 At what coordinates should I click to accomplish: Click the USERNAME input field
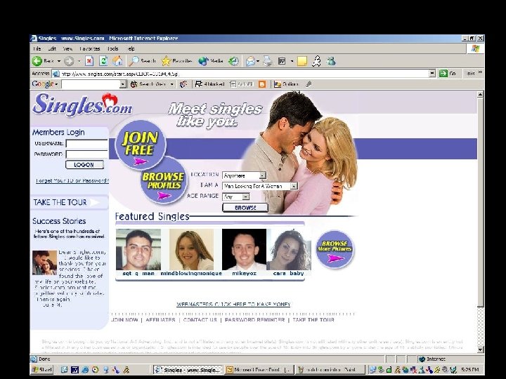[87, 144]
